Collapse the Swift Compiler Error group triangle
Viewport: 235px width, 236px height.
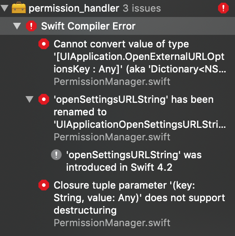tap(17, 26)
